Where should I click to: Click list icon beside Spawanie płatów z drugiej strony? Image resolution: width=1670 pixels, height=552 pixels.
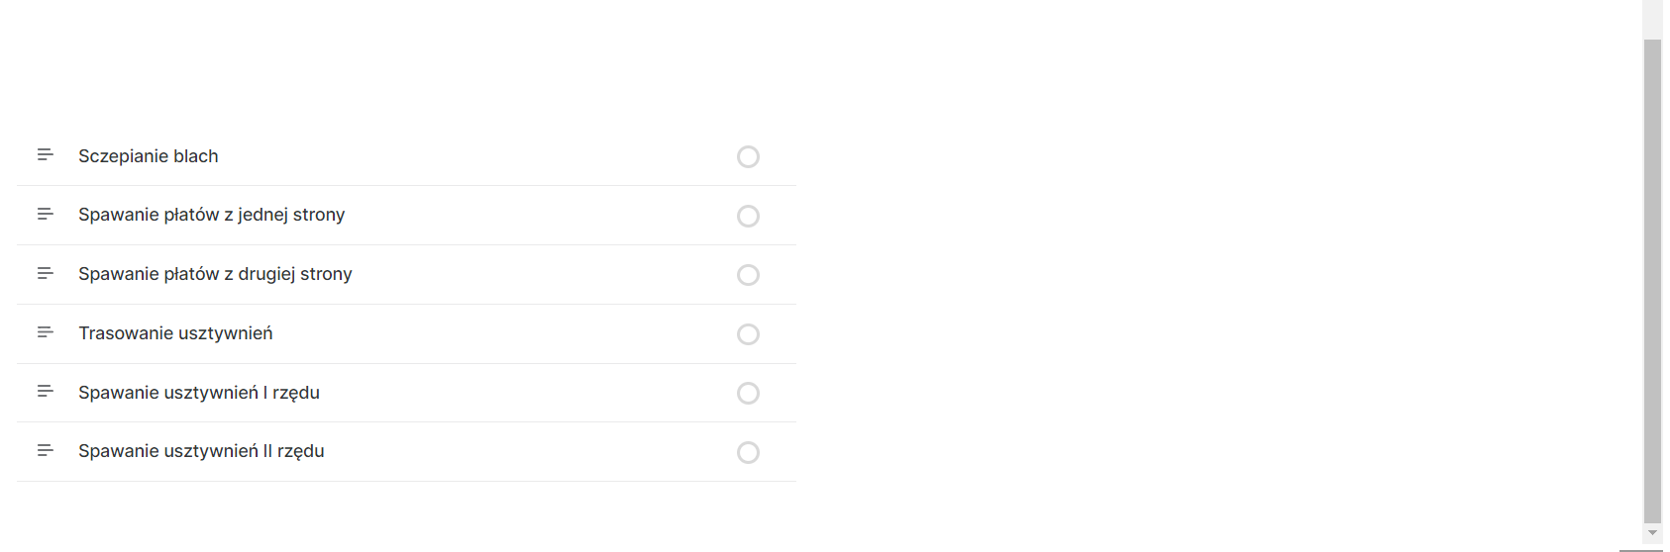click(45, 274)
